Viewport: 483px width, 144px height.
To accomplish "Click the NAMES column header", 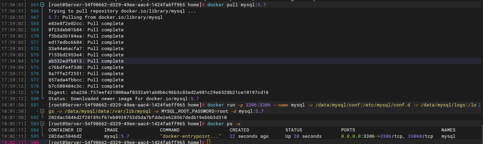I will (x=448, y=130).
